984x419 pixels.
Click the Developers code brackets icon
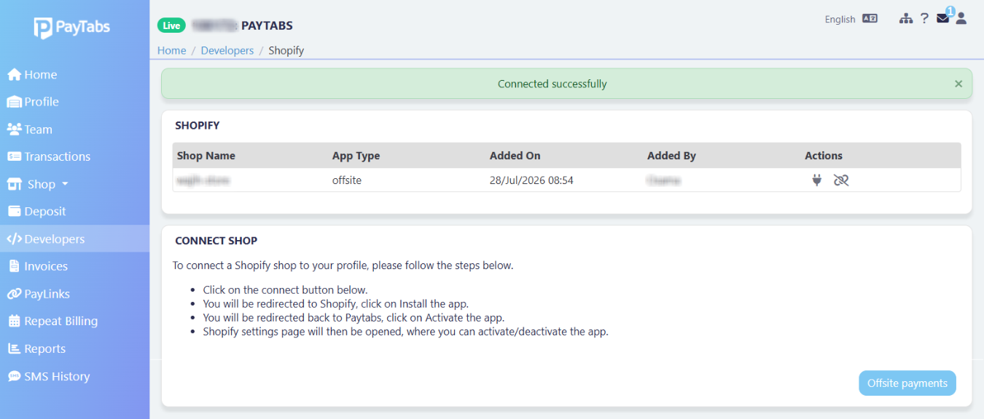pos(14,239)
